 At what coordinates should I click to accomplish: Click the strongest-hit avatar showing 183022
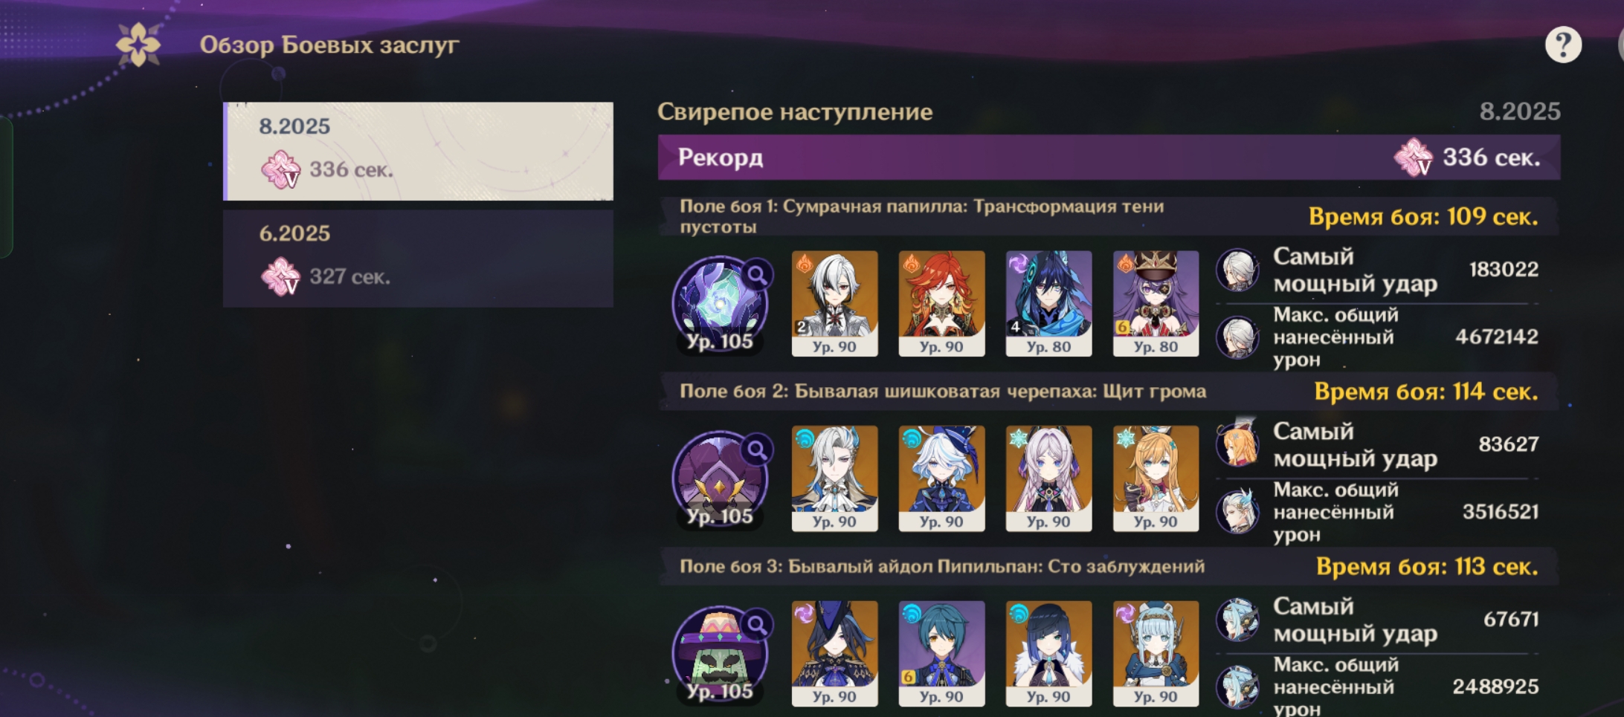click(x=1237, y=270)
